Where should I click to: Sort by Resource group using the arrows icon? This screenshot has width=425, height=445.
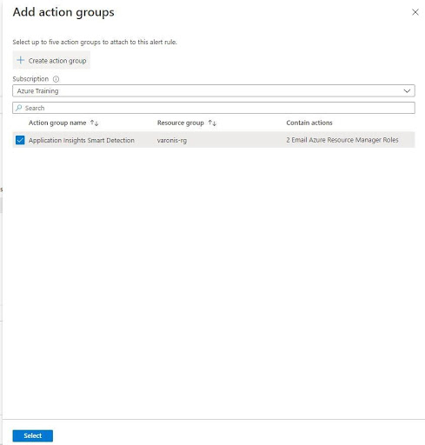(x=212, y=123)
